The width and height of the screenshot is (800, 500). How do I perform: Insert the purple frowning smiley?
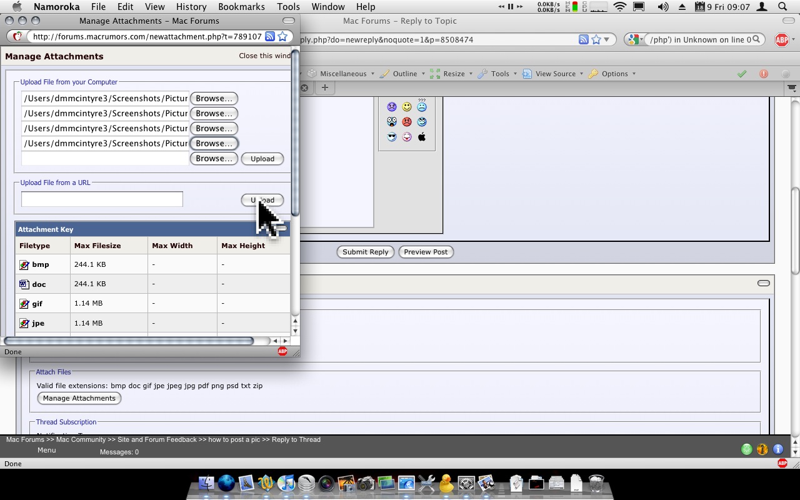point(392,107)
